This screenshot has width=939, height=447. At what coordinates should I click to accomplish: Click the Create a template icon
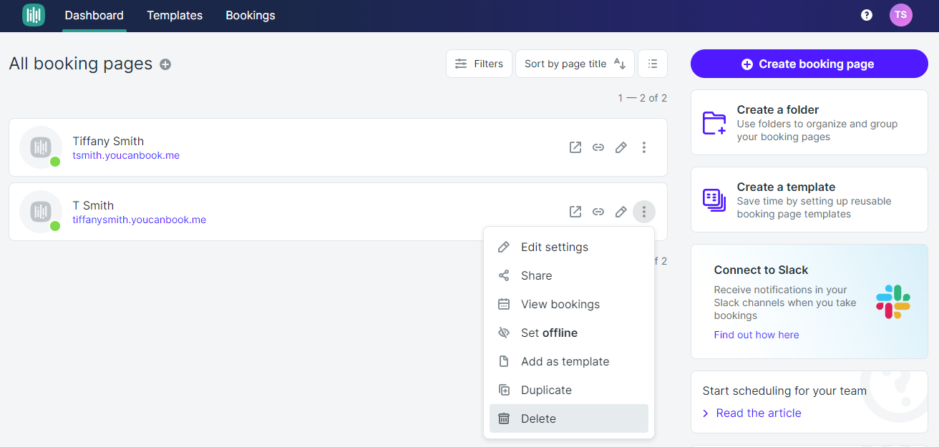pos(714,200)
